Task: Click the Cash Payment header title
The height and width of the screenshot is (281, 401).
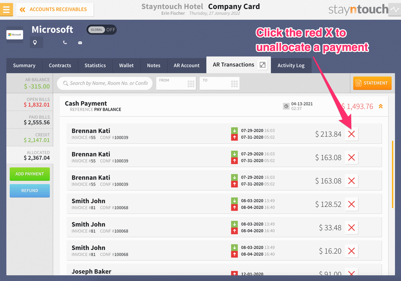Action: coord(86,103)
